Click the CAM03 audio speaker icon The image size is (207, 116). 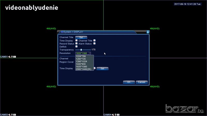coord(9,114)
